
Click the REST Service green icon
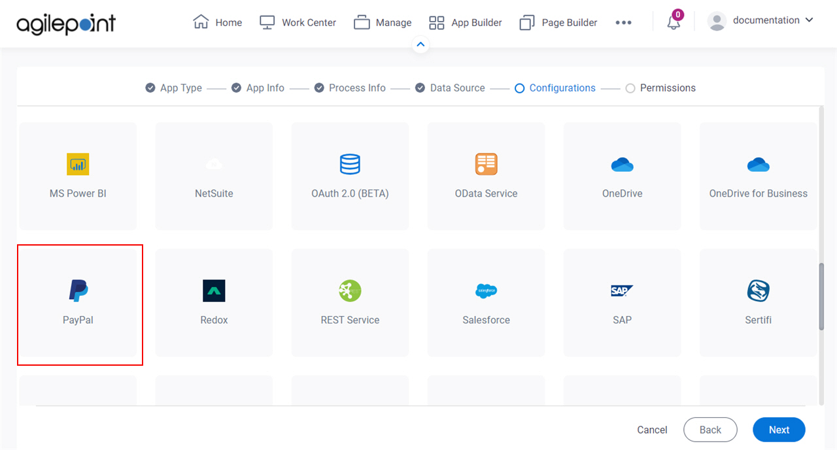point(350,291)
